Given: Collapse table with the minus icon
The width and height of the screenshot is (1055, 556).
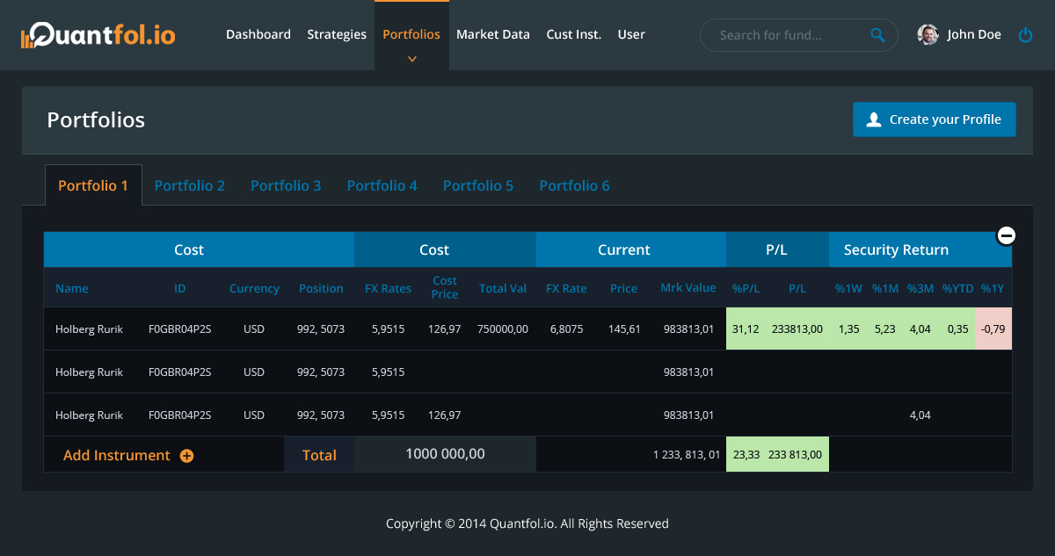Looking at the screenshot, I should 1007,235.
